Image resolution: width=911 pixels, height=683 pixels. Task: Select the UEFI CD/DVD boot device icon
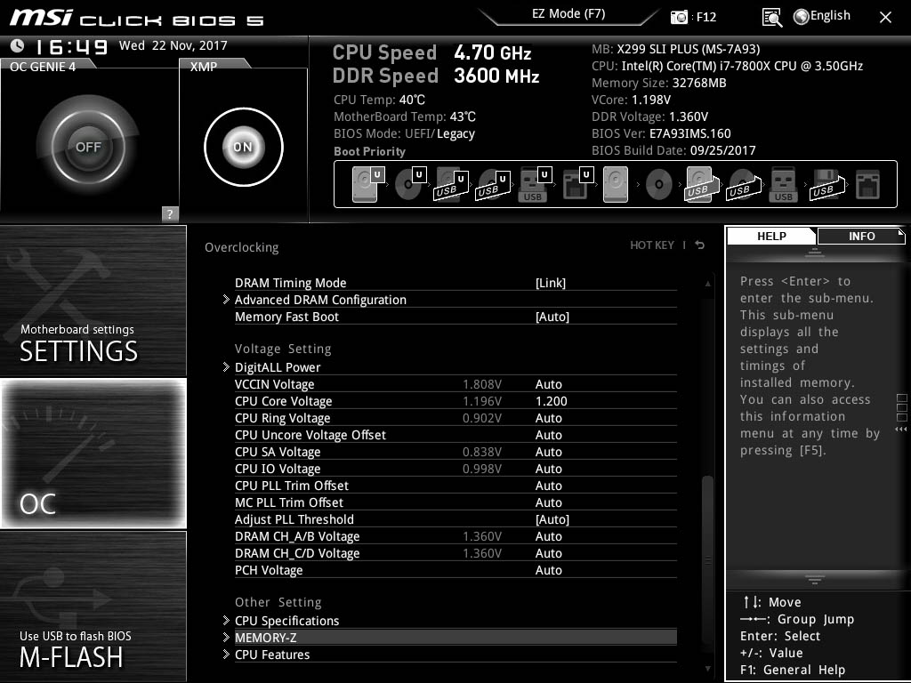410,184
